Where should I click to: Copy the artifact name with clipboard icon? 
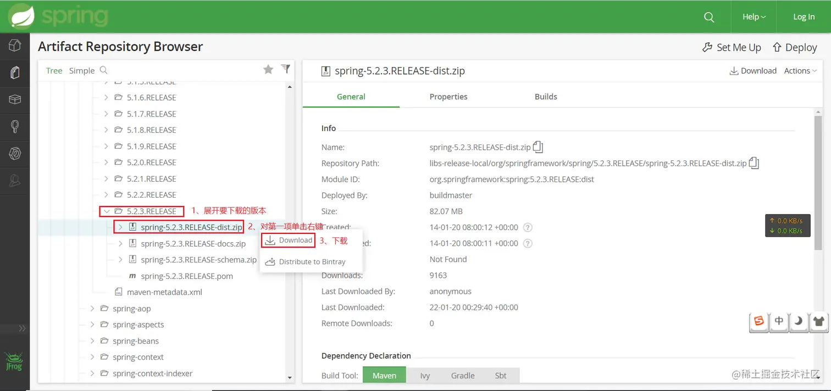tap(538, 147)
